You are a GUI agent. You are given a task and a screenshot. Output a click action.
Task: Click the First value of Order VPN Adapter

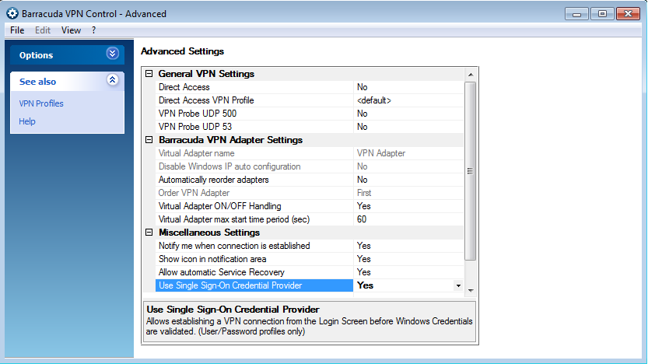(364, 193)
